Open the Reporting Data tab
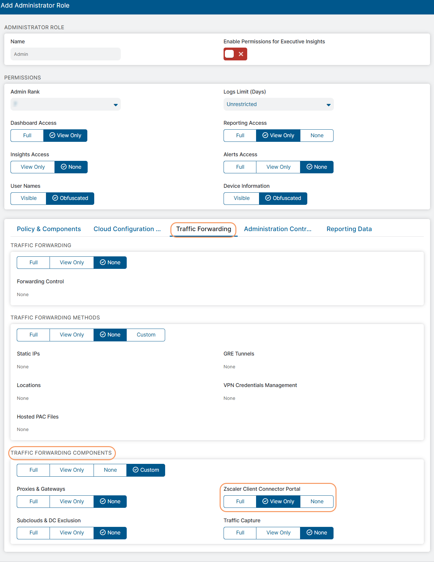Viewport: 434px width, 562px height. tap(349, 229)
